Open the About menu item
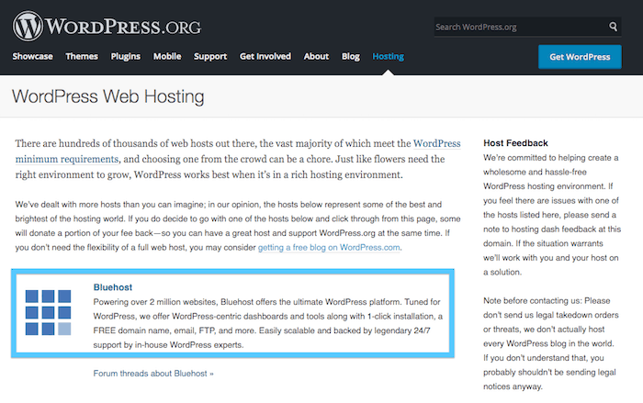 click(x=316, y=56)
